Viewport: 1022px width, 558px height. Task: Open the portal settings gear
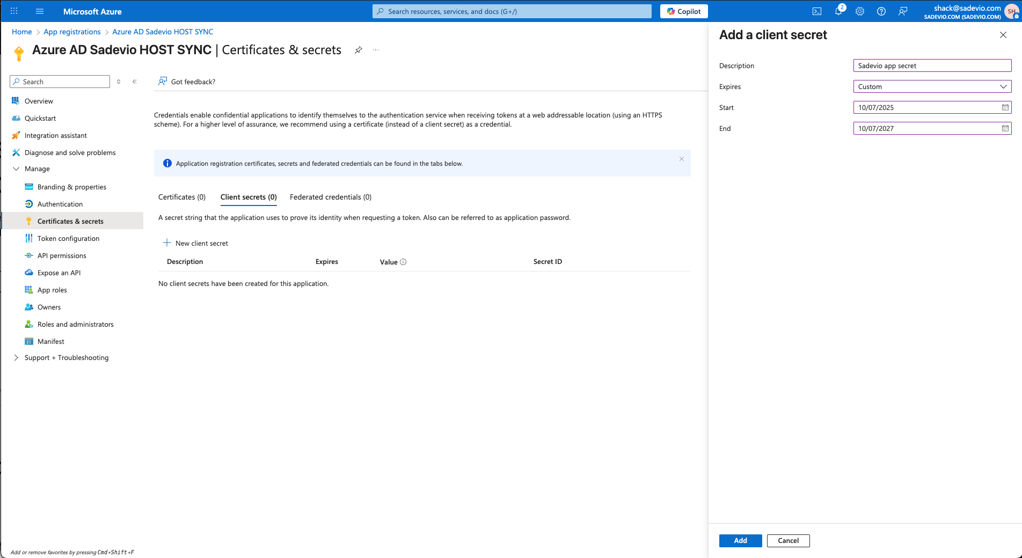859,11
